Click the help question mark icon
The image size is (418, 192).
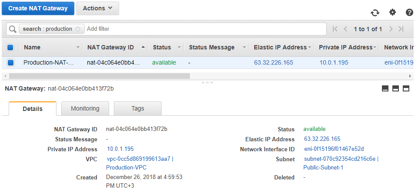coord(409,13)
